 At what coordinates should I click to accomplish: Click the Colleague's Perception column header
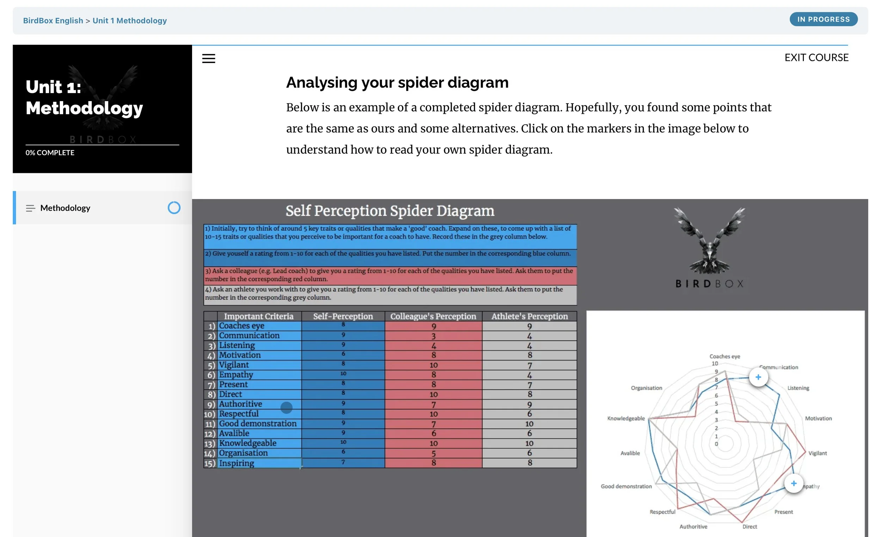[433, 316]
